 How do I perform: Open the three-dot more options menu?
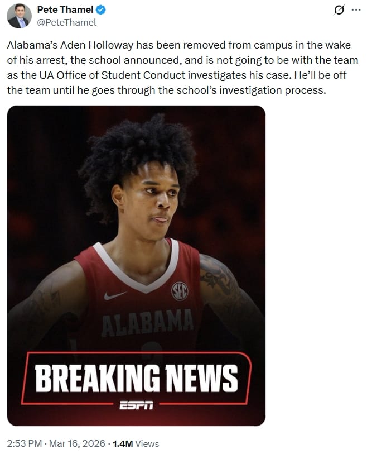(356, 10)
